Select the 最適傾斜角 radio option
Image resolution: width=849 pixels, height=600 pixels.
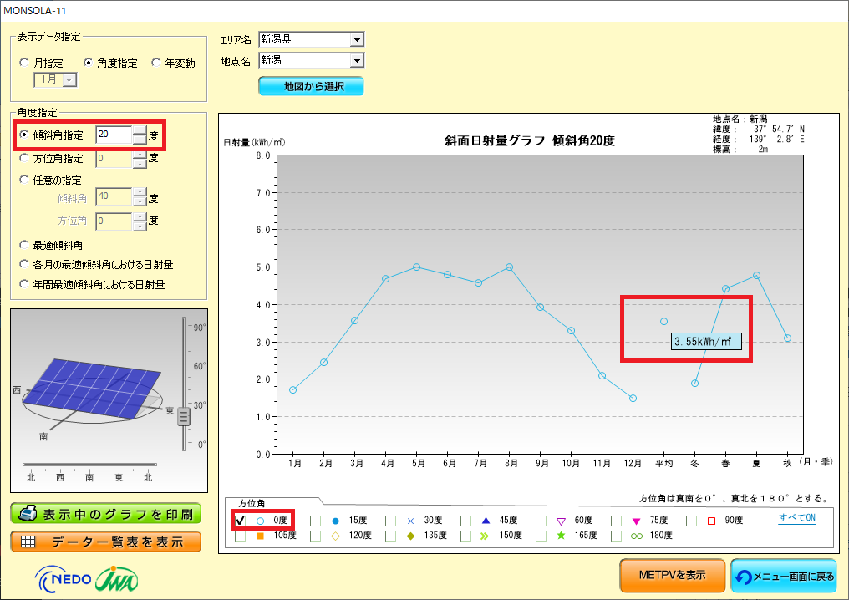24,245
